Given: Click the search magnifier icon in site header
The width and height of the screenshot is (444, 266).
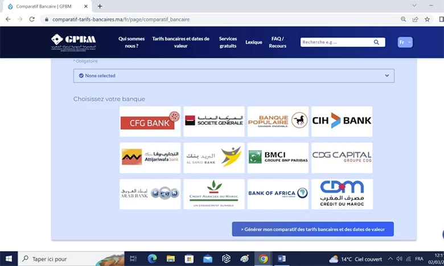Looking at the screenshot, I should point(376,43).
